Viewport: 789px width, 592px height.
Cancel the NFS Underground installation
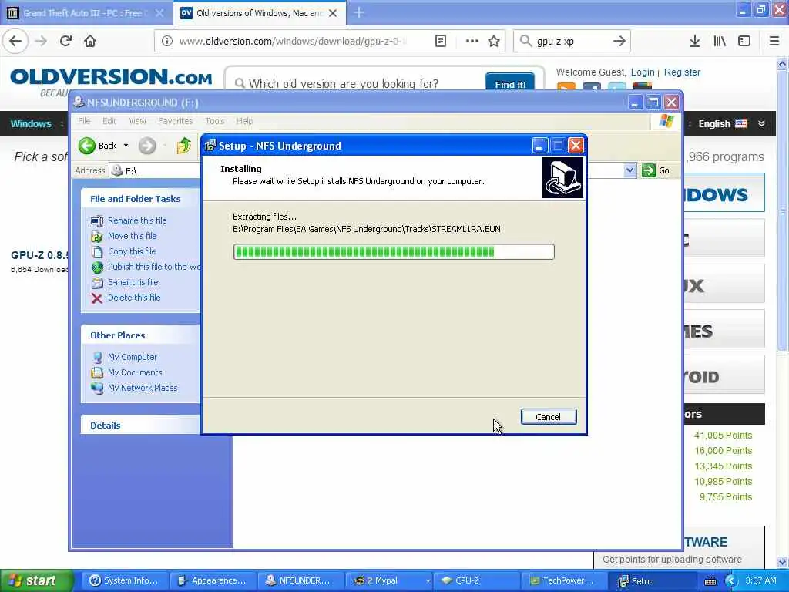[548, 417]
